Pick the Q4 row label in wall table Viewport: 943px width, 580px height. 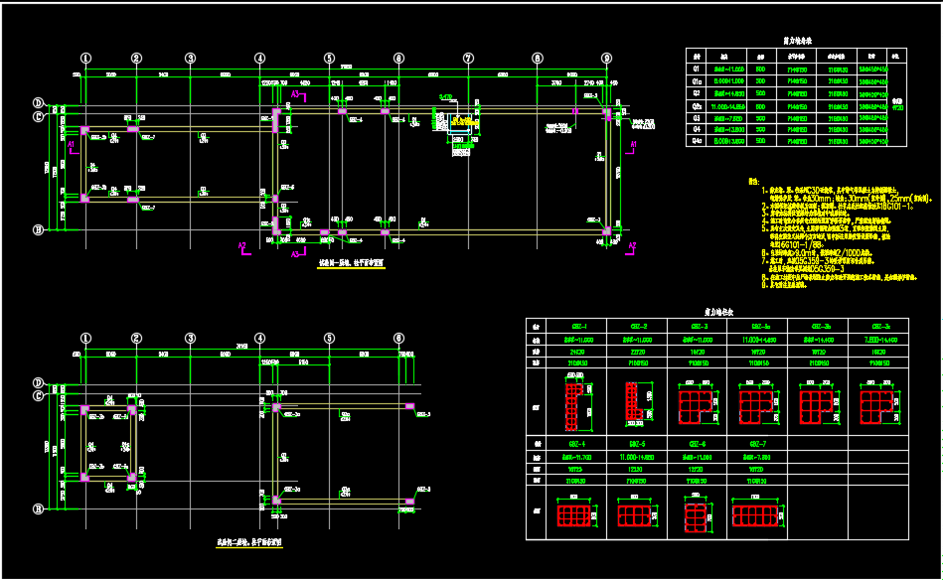pyautogui.click(x=697, y=129)
